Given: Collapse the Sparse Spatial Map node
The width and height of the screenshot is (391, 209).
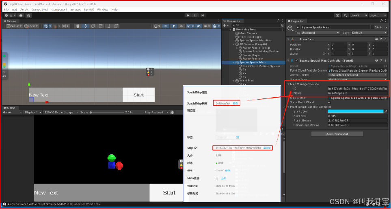Looking at the screenshot, I should click(233, 62).
